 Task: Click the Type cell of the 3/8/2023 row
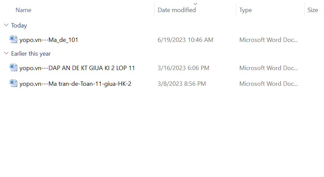pyautogui.click(x=269, y=84)
